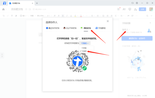Expand the arrow beside the home icon
The height and width of the screenshot is (98, 155).
click(6, 9)
